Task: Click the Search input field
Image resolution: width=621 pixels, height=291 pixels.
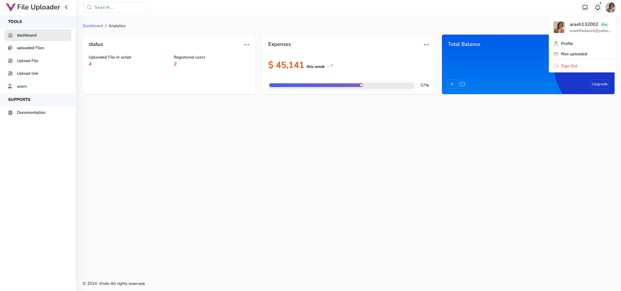Action: (117, 7)
